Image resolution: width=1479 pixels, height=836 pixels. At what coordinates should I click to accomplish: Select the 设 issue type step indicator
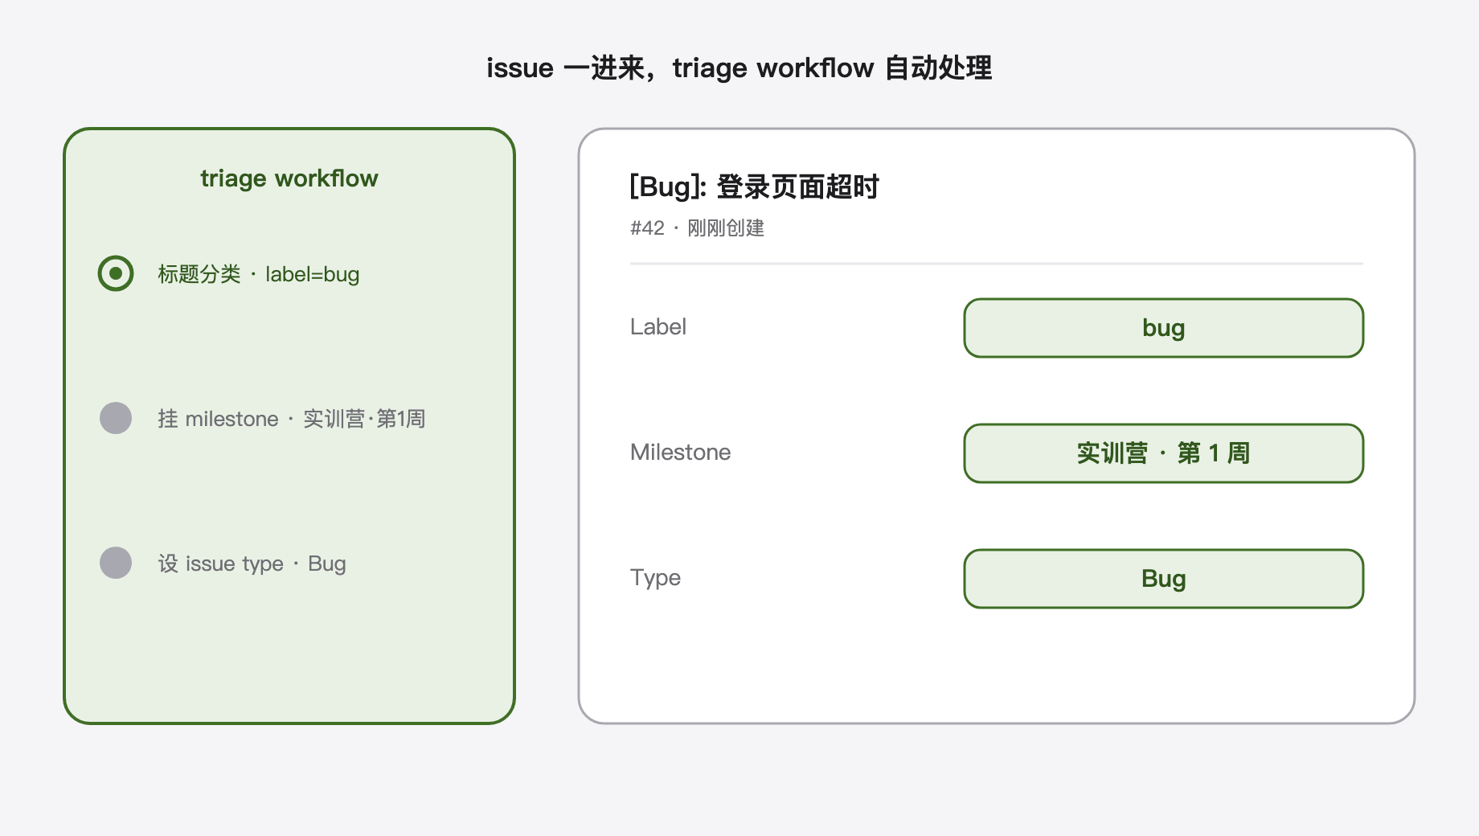click(x=116, y=563)
